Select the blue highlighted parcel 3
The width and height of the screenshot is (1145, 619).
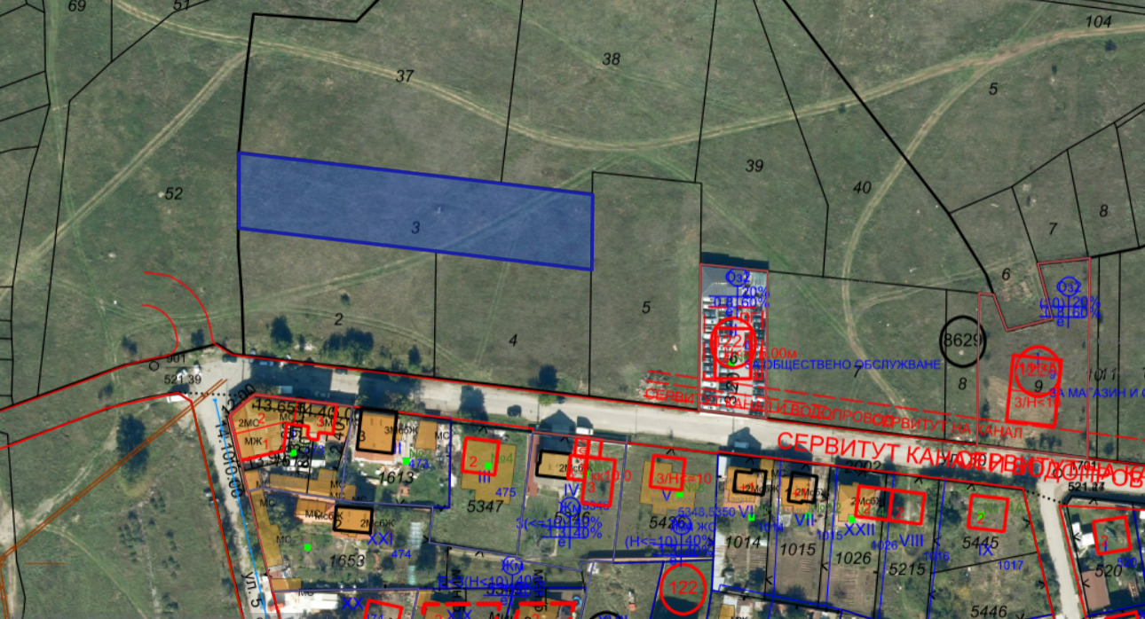click(x=415, y=211)
